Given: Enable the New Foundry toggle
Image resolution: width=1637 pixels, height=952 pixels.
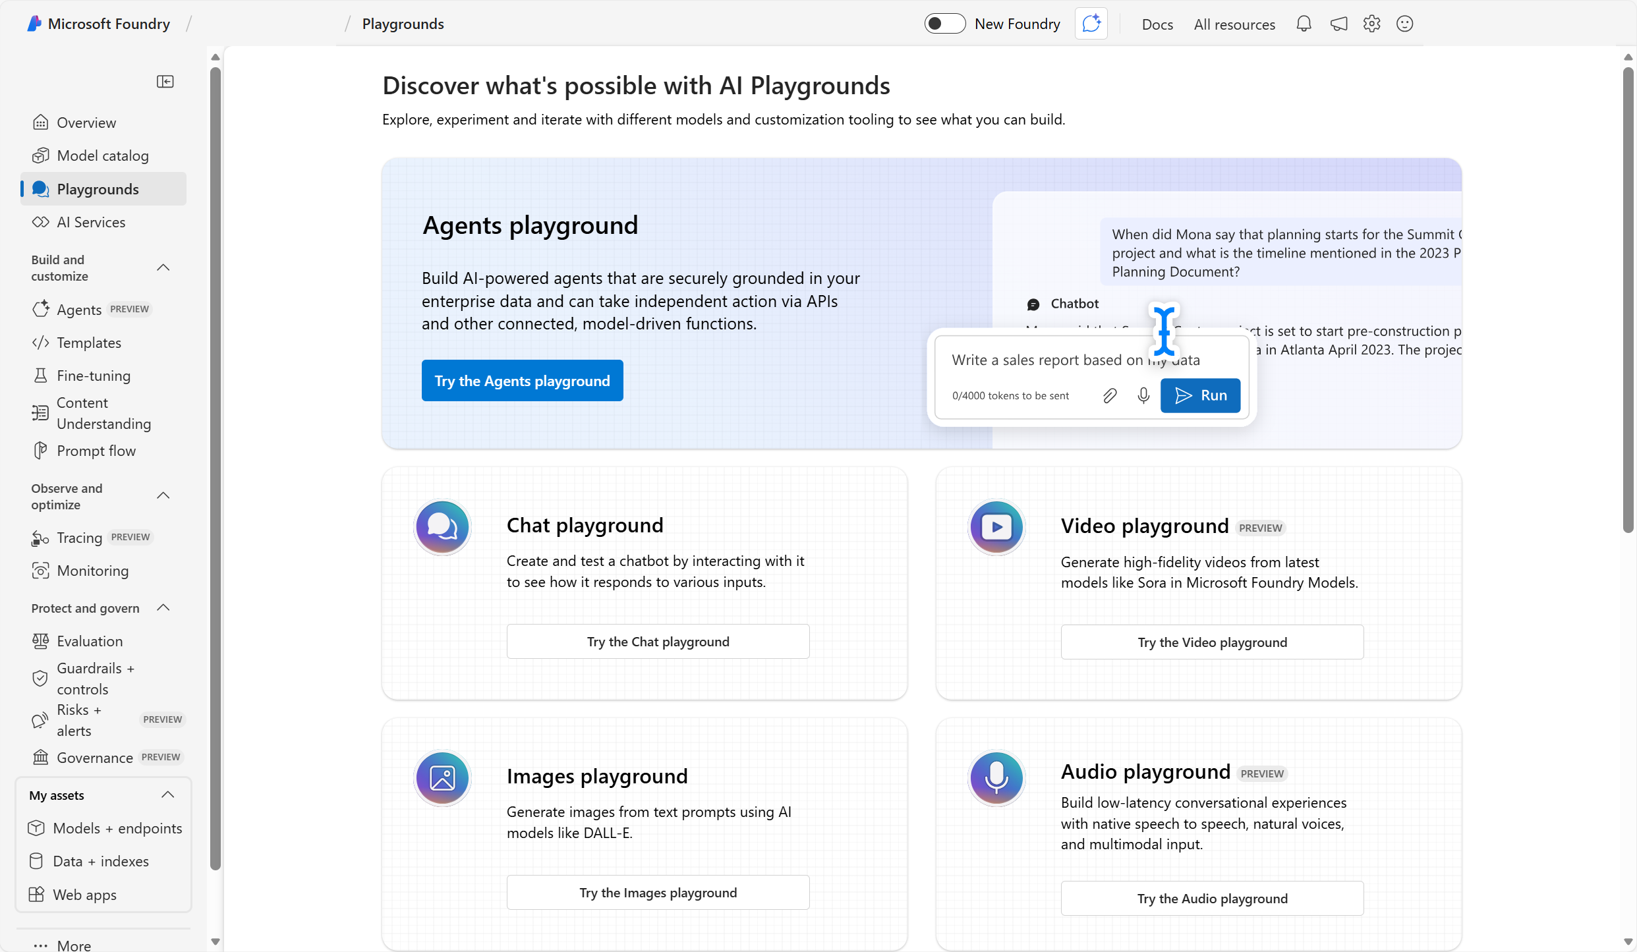Looking at the screenshot, I should (944, 23).
